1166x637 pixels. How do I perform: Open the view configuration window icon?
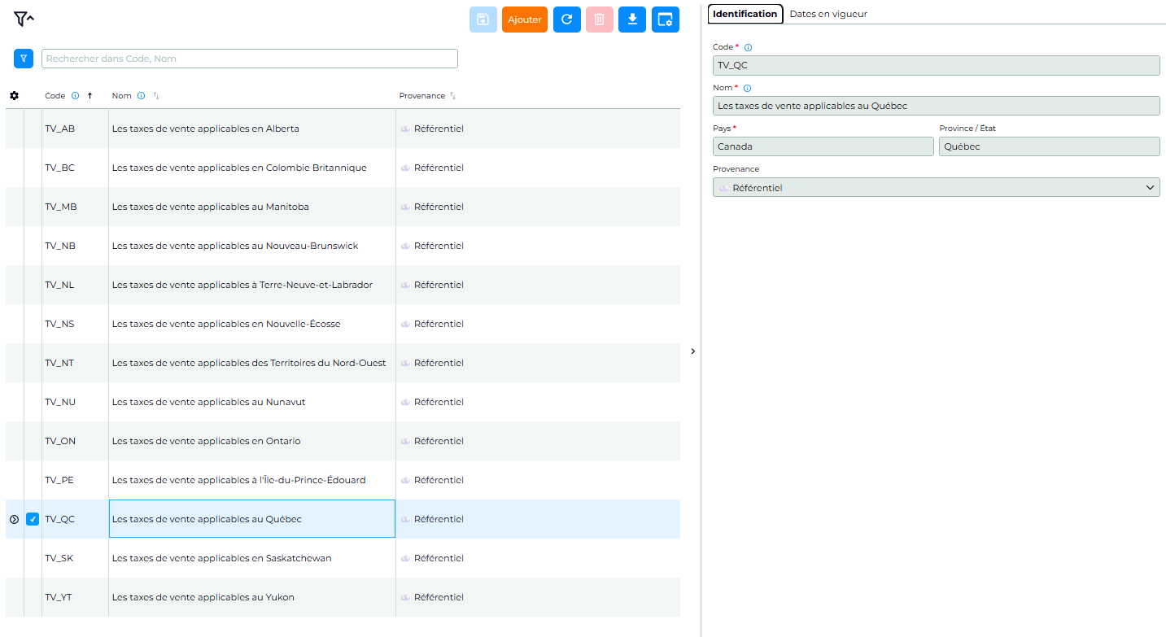coord(666,20)
